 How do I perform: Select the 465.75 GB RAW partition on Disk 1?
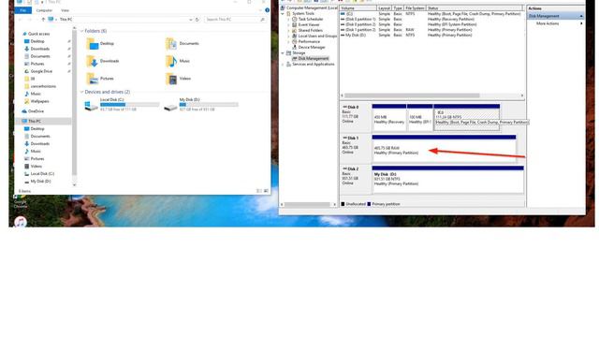[x=444, y=149]
